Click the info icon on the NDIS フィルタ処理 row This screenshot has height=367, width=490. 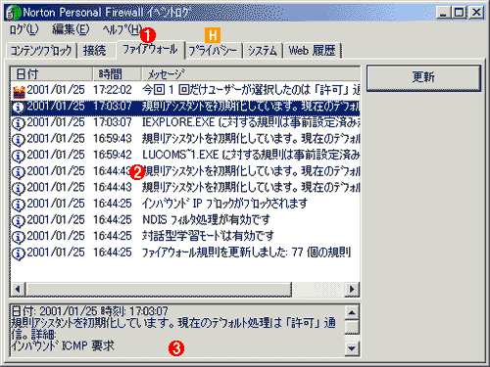[x=19, y=221]
